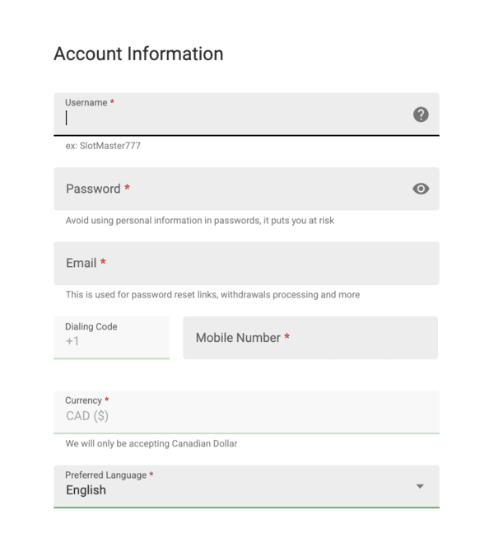
Task: Click the Preferred Language label
Action: [106, 475]
